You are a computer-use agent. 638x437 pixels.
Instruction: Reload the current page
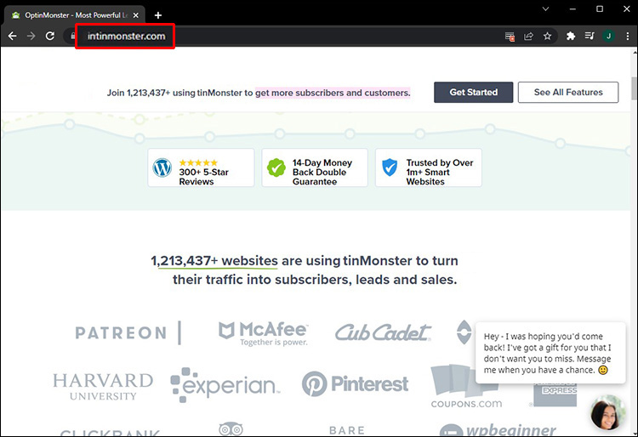point(50,37)
